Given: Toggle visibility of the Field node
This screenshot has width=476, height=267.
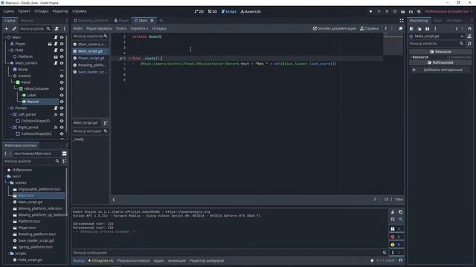Looking at the screenshot, I should point(62,50).
